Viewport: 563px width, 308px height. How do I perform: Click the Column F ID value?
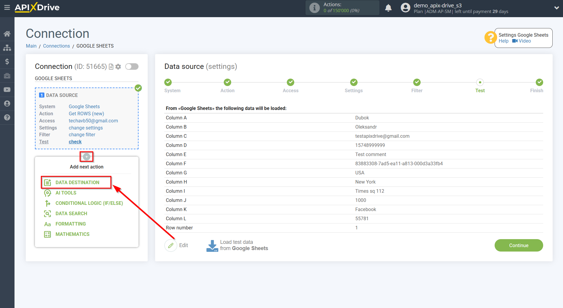click(x=399, y=163)
